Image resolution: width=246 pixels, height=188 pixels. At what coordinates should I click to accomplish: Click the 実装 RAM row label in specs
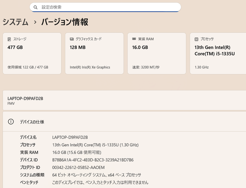pyautogui.click(x=29, y=152)
